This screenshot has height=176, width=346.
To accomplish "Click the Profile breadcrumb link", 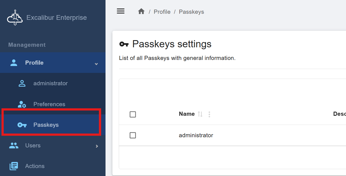I will coord(162,12).
